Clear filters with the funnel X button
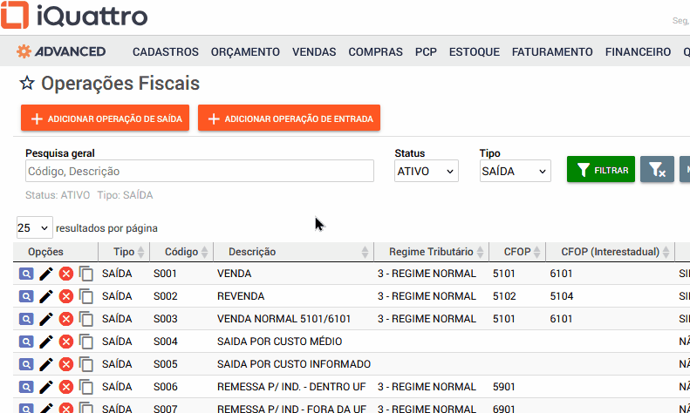Viewport: 690px width, 413px height. pyautogui.click(x=657, y=170)
